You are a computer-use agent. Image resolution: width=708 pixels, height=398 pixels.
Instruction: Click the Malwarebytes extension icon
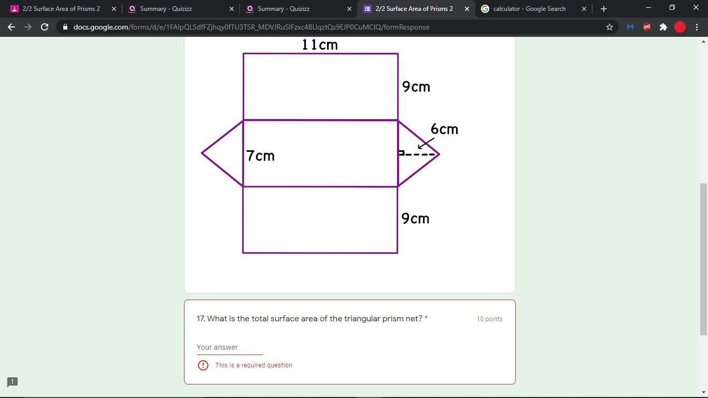(630, 27)
